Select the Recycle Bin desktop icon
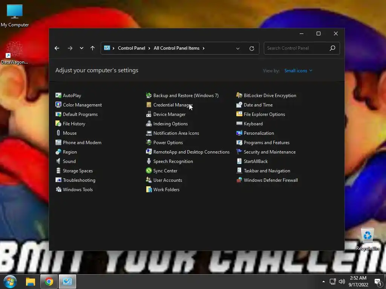The image size is (386, 289). click(367, 239)
